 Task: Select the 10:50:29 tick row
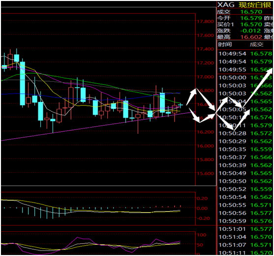245,141
